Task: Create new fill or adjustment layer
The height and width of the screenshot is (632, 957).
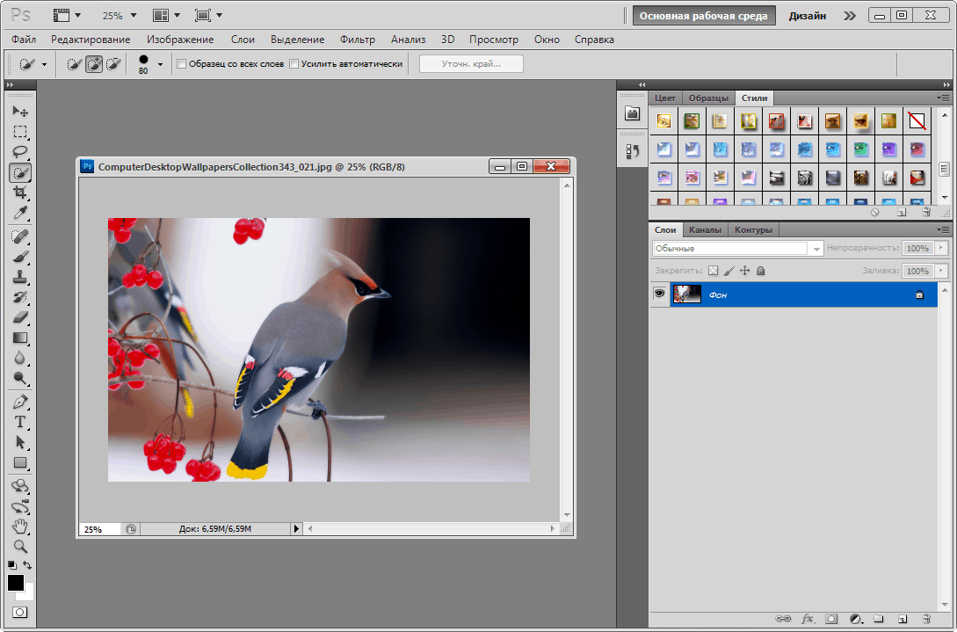Action: (x=855, y=619)
